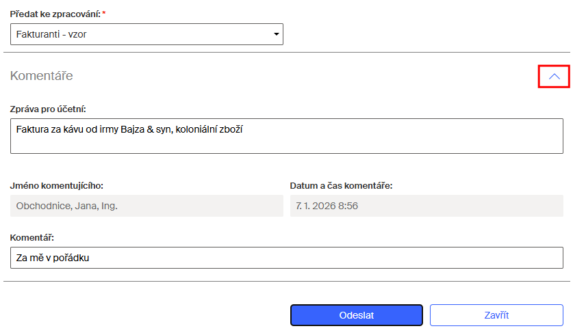
Task: Click the Komentáře section heading
Action: 41,76
